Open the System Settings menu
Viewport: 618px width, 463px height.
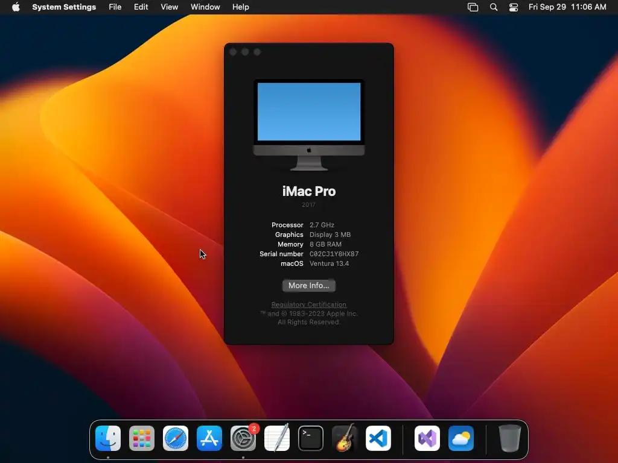[64, 7]
